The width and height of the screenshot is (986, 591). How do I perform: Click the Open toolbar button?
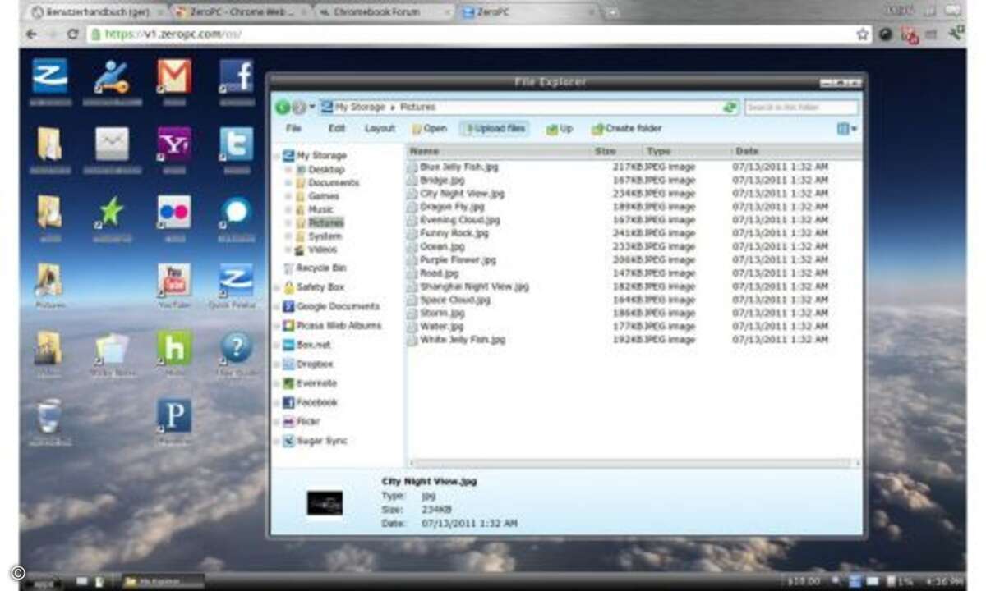click(430, 129)
